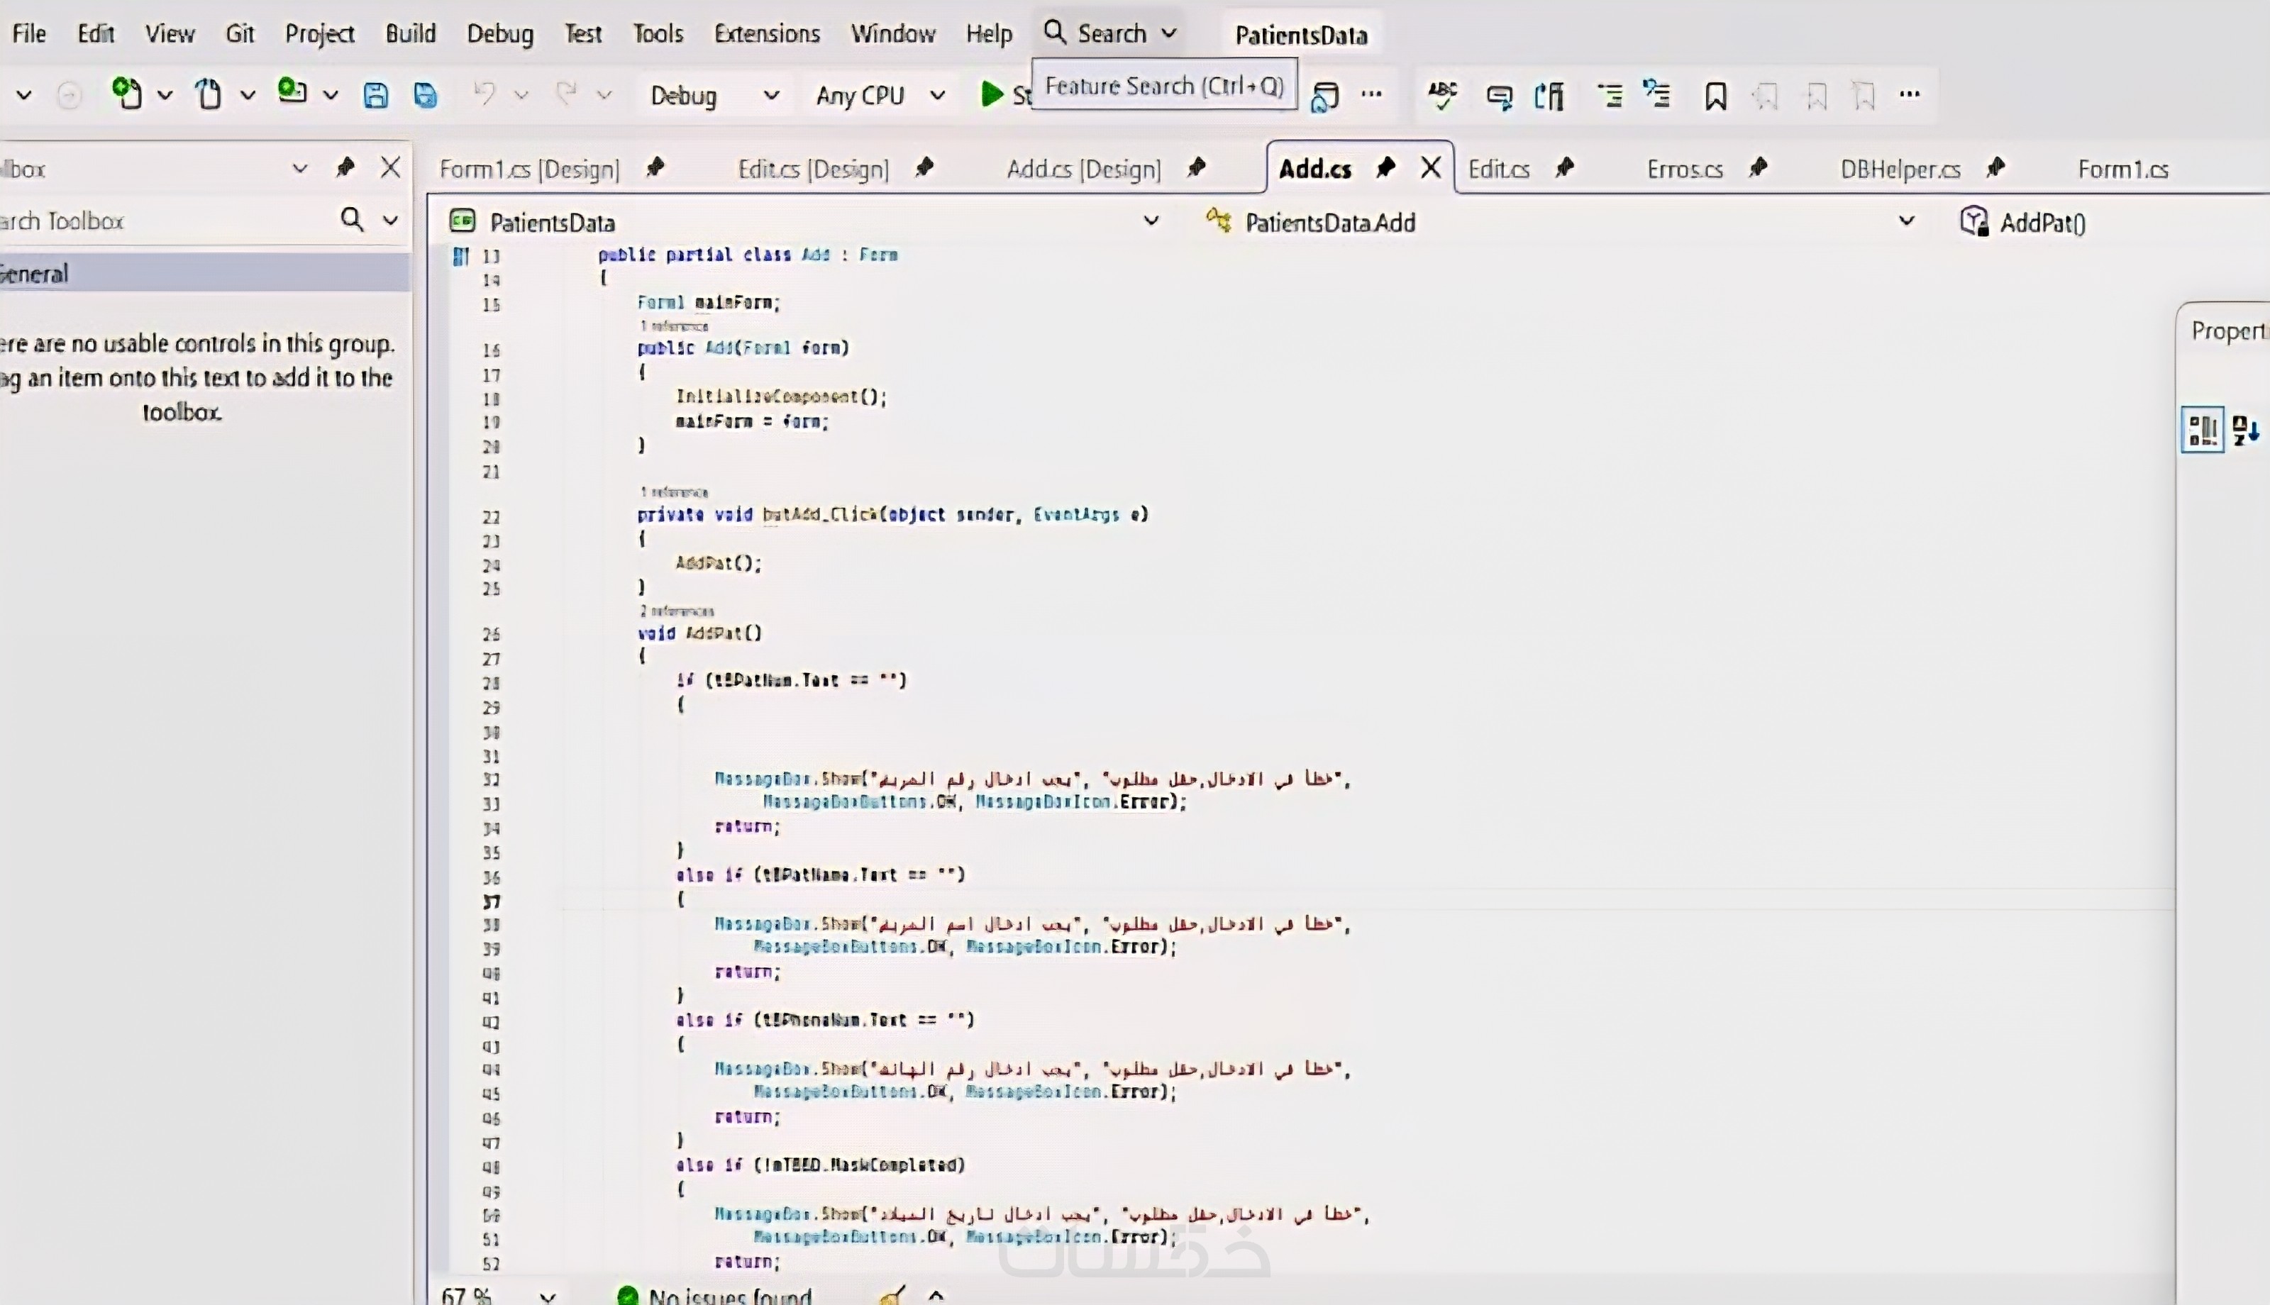Switch to the Edit.cs [Design] tab
The image size is (2270, 1305).
(813, 169)
